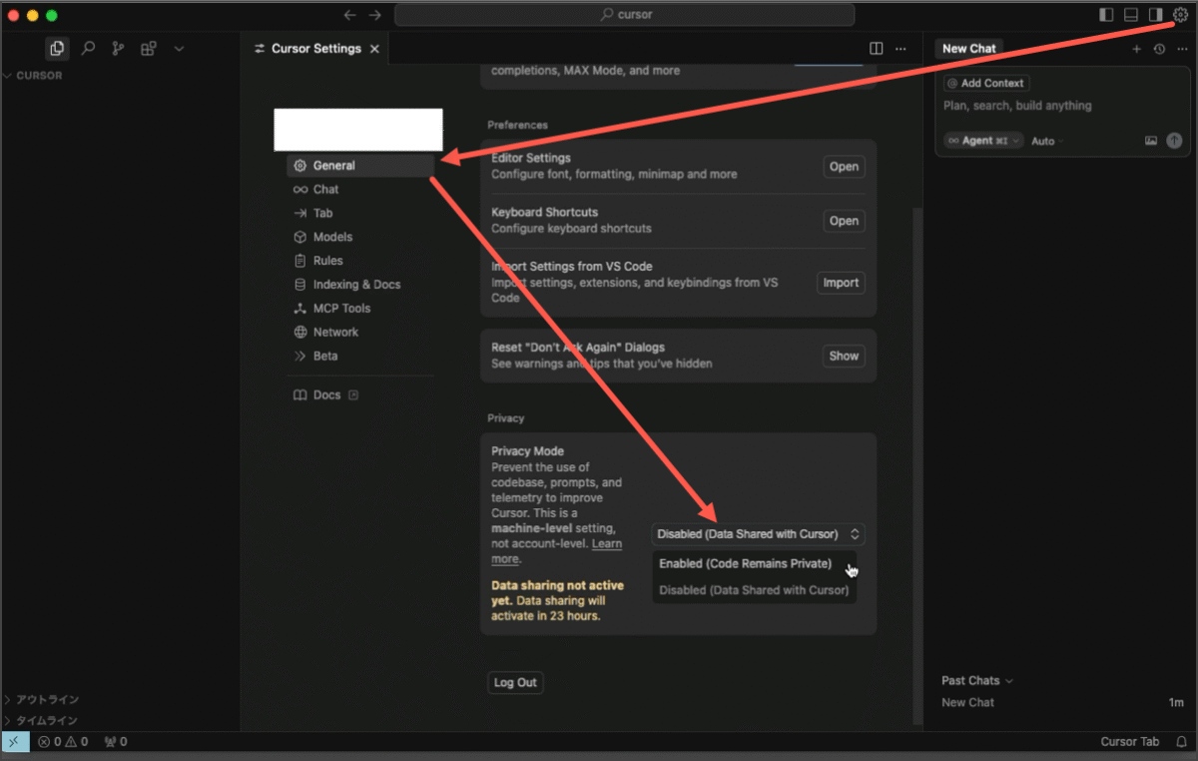Open the Extensions blocks icon

148,48
